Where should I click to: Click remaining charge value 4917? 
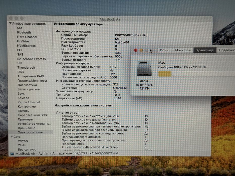point(113,67)
